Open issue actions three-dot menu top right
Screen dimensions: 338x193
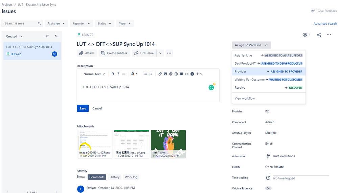coord(329,35)
